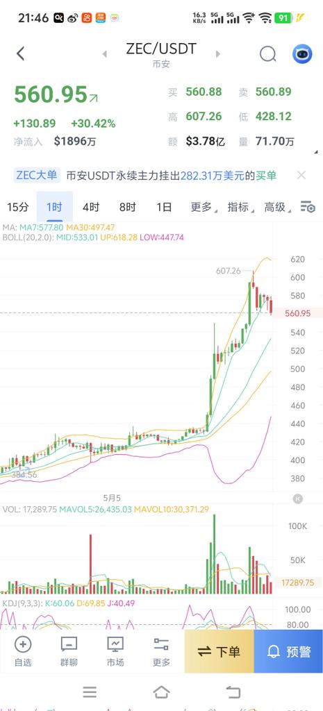Tap the high value 607.26 in header
Image resolution: width=323 pixels, height=711 pixels.
coord(204,117)
